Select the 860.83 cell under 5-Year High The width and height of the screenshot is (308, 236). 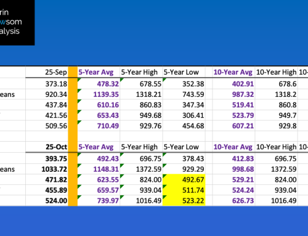coord(141,105)
